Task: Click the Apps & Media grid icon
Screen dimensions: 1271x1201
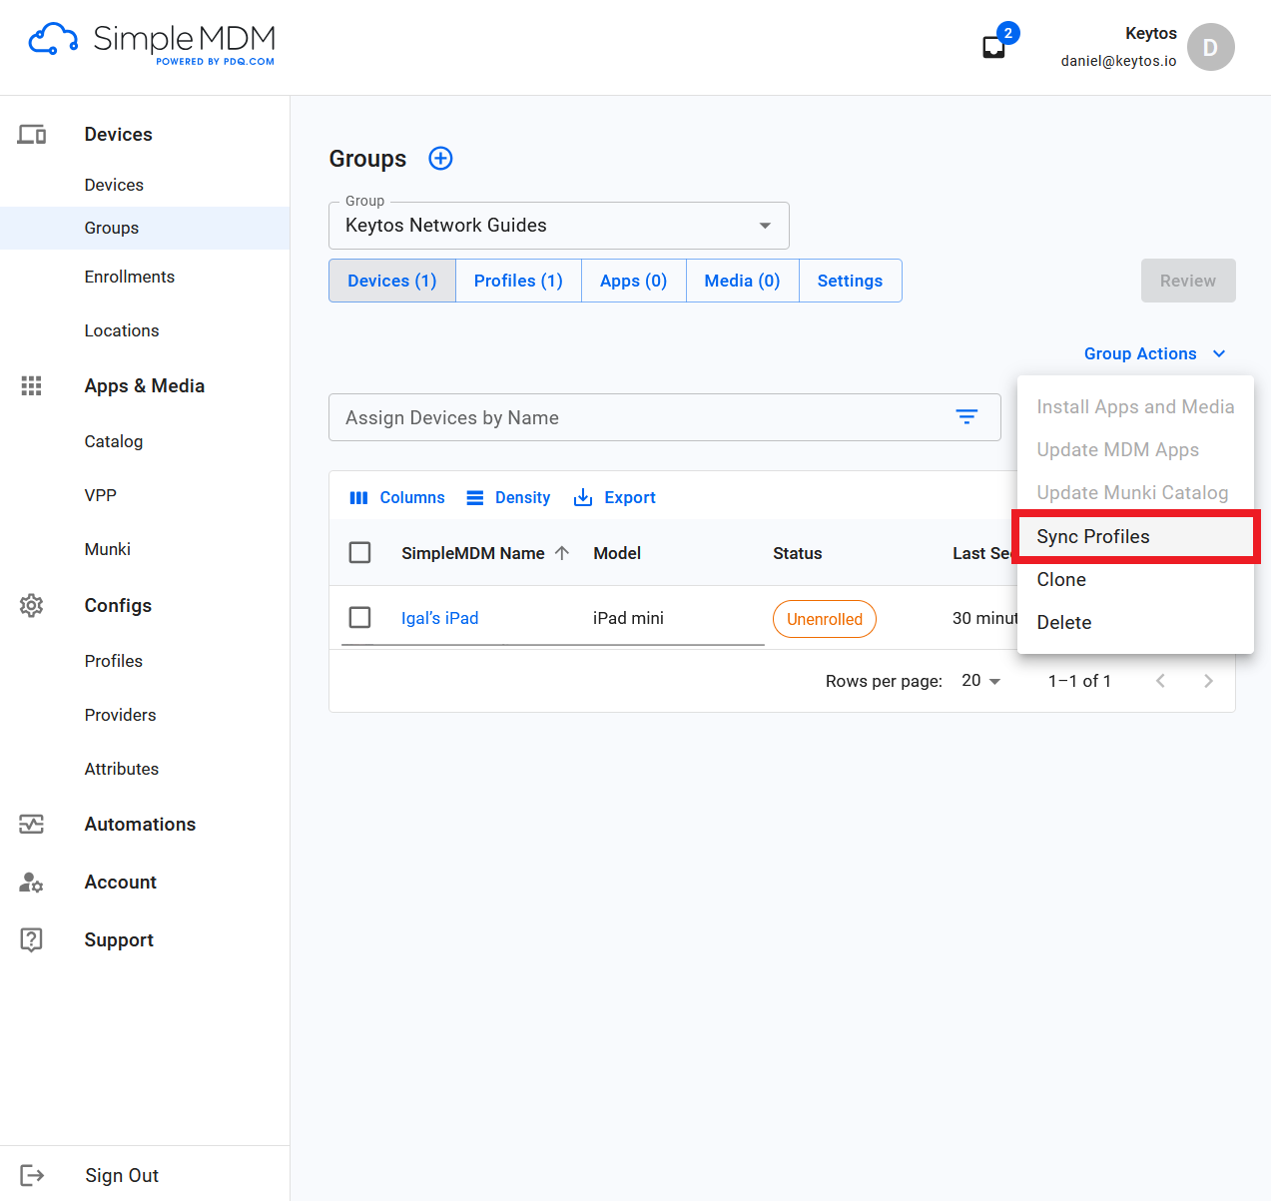Action: point(32,386)
